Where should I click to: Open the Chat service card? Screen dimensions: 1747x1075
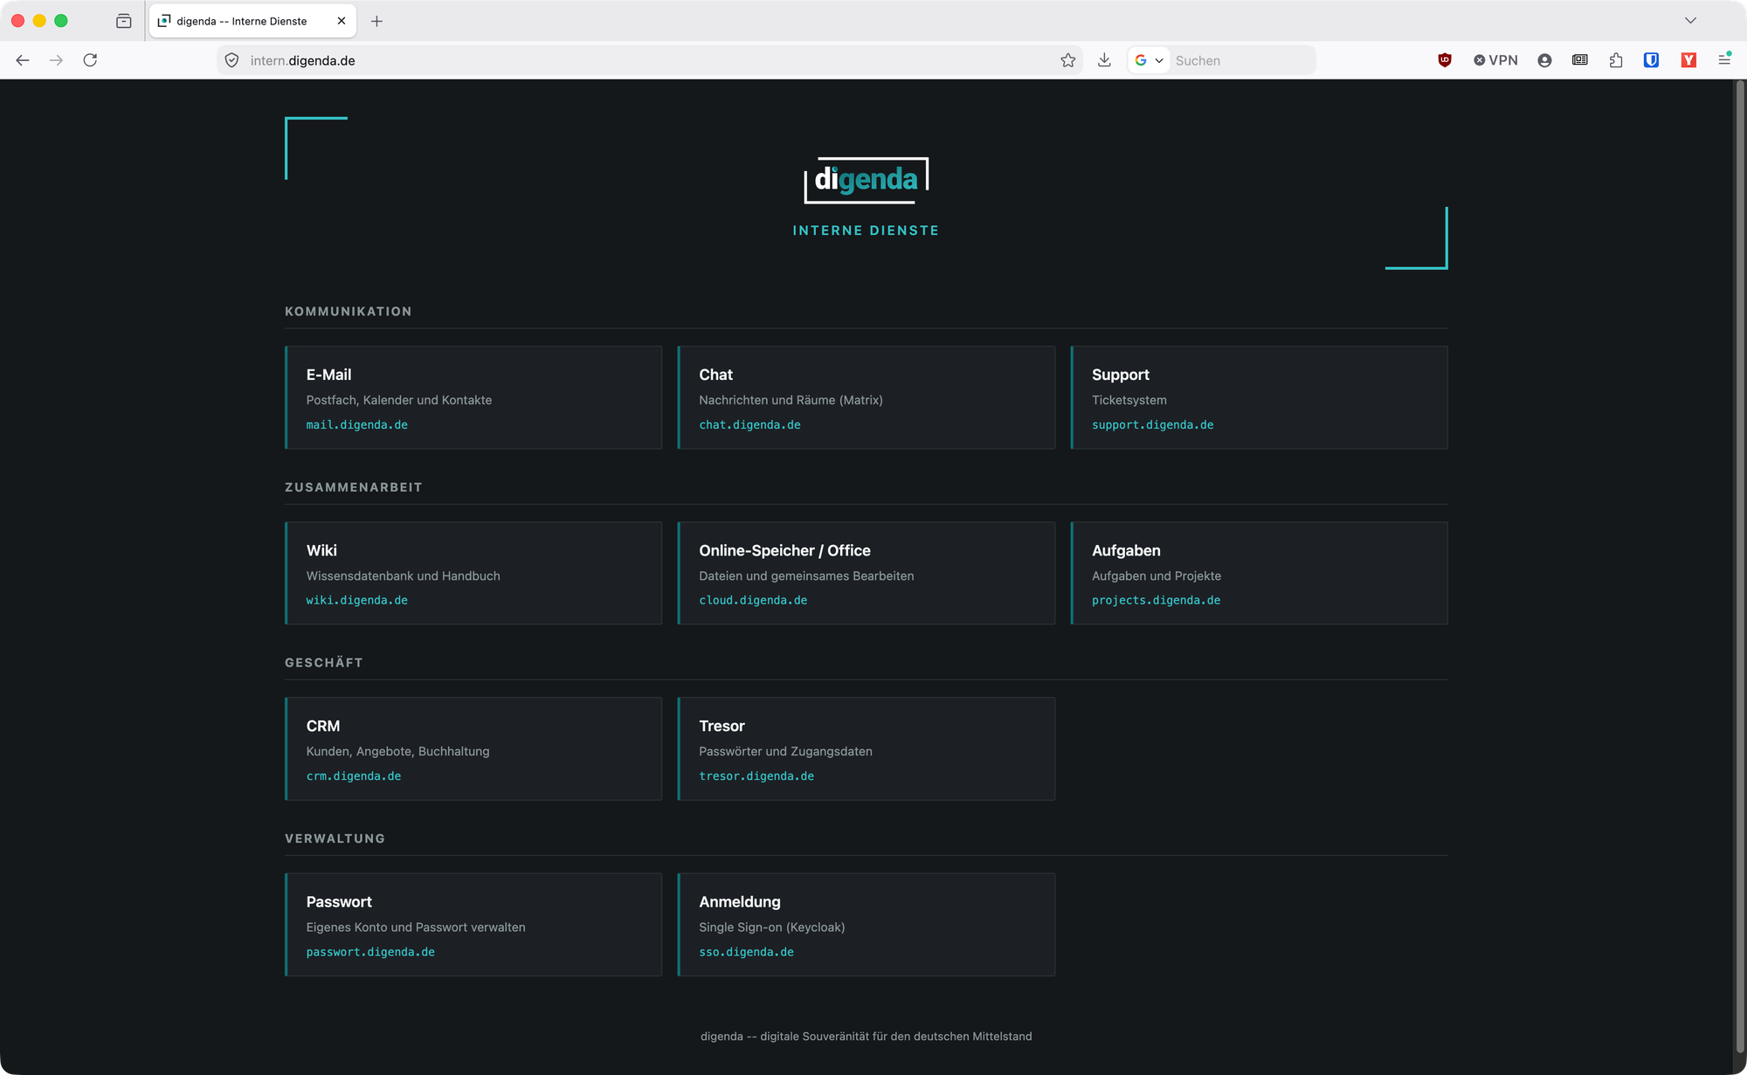pyautogui.click(x=867, y=397)
